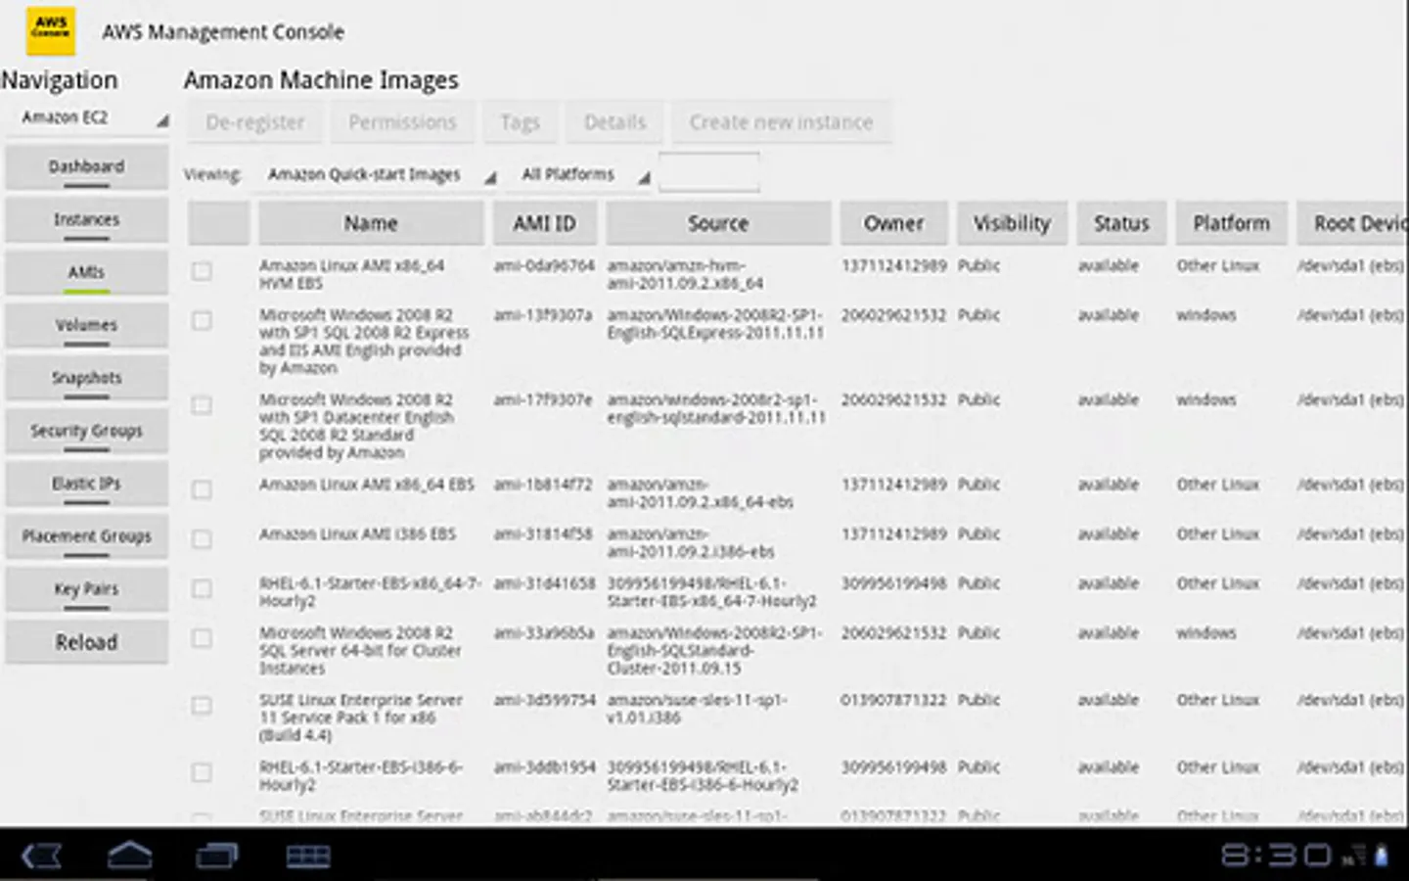Image resolution: width=1409 pixels, height=881 pixels.
Task: Tap the Android back navigation icon
Action: click(42, 857)
